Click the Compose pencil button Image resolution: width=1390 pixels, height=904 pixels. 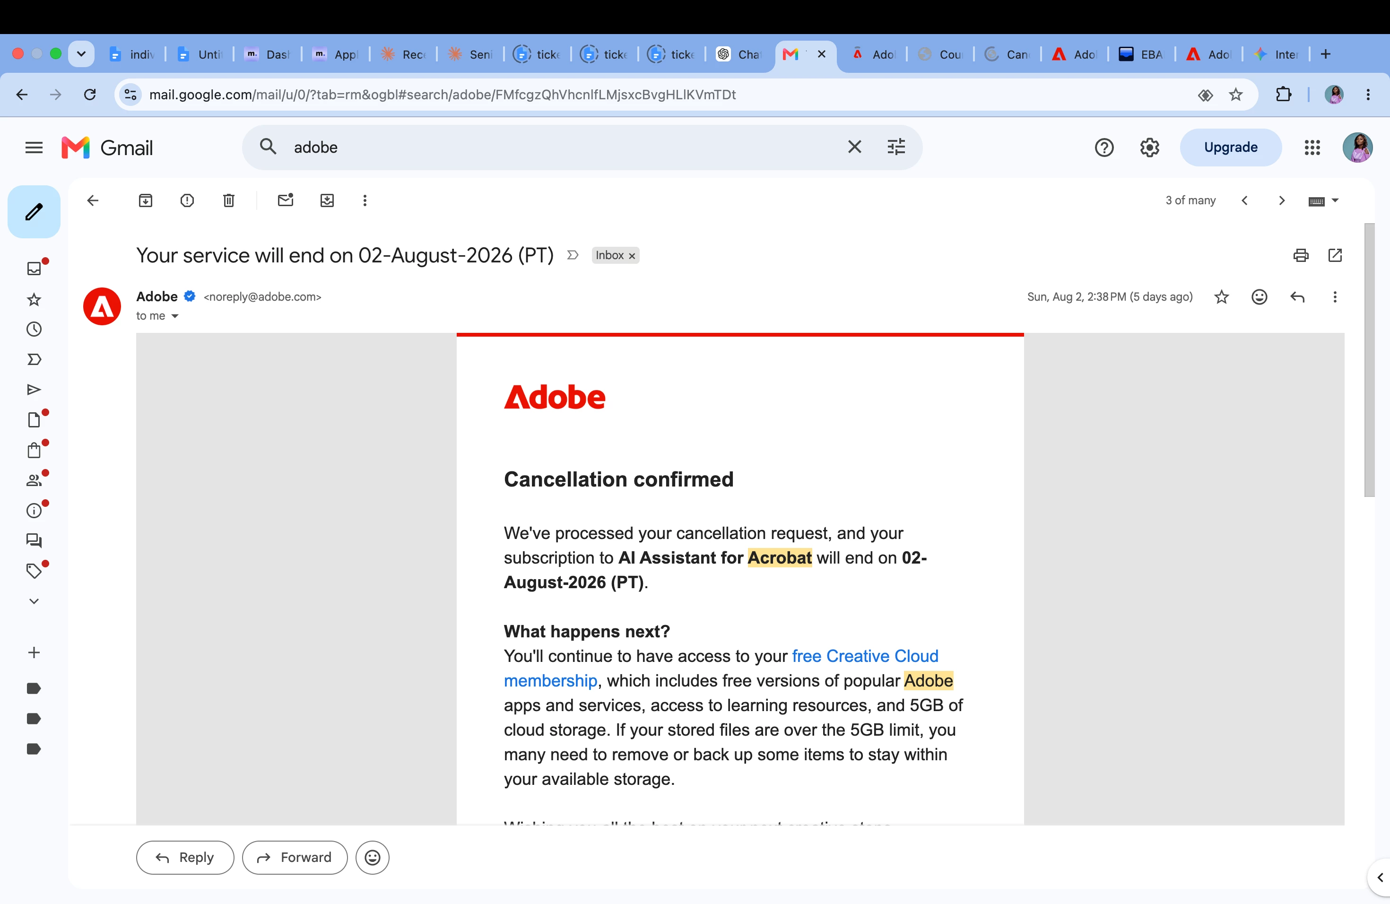[34, 211]
